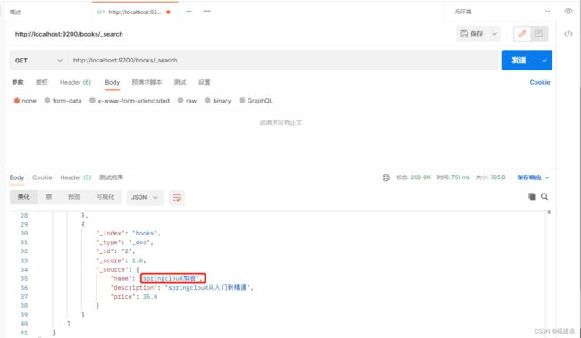Click the "_source" line in response
Image resolution: width=581 pixels, height=338 pixels.
[x=117, y=269]
